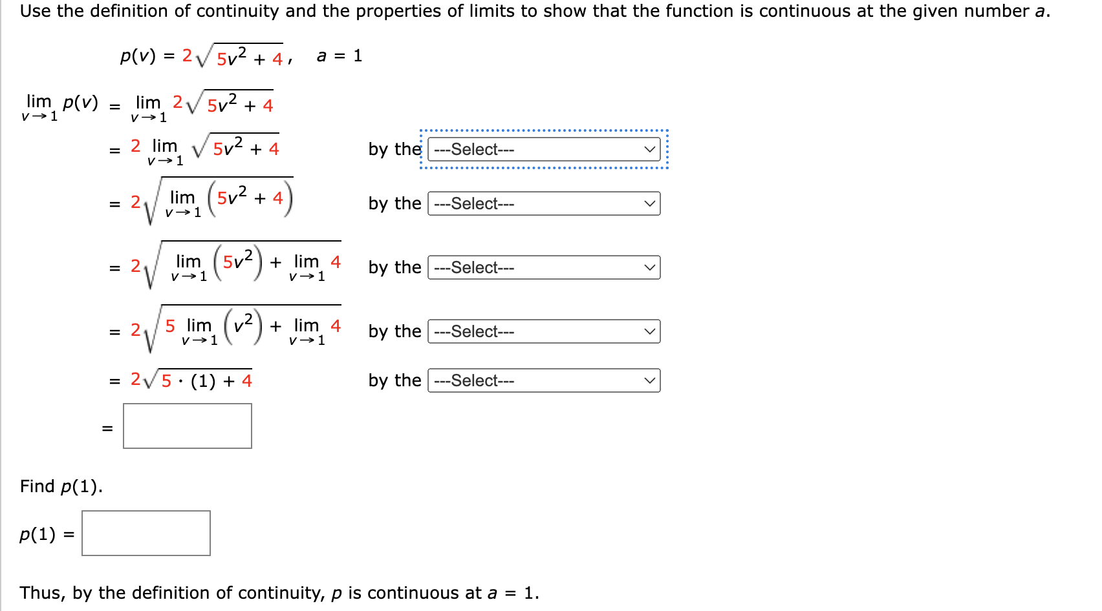Select dropdown beside the 2√(5·(1)+4) step
Viewport: 1102px width, 611px height.
(x=543, y=381)
